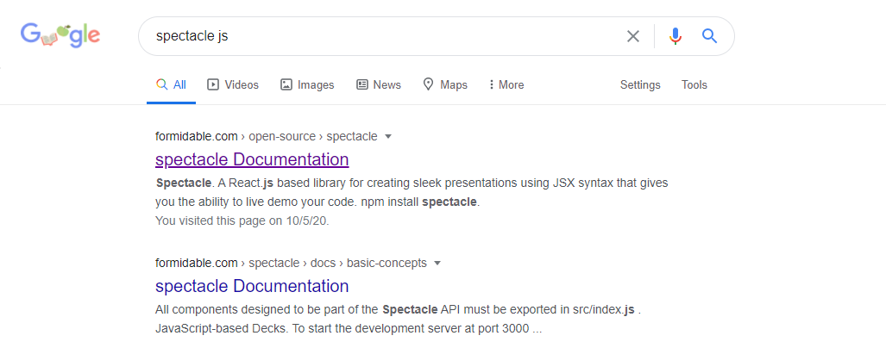Click the formidable.com open-source spectacle breadcrumb
The image size is (886, 348).
pyautogui.click(x=266, y=136)
